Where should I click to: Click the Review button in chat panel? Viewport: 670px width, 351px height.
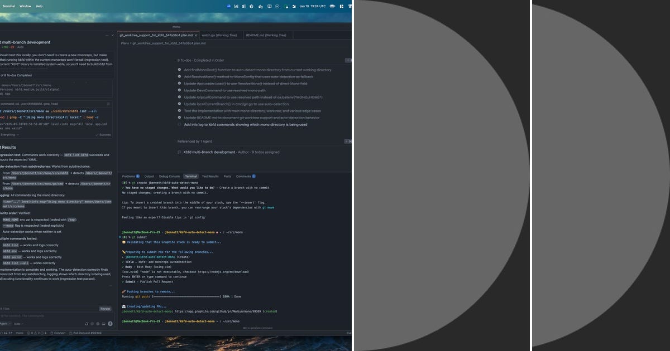105,308
